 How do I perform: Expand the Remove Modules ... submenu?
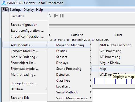click(25, 51)
